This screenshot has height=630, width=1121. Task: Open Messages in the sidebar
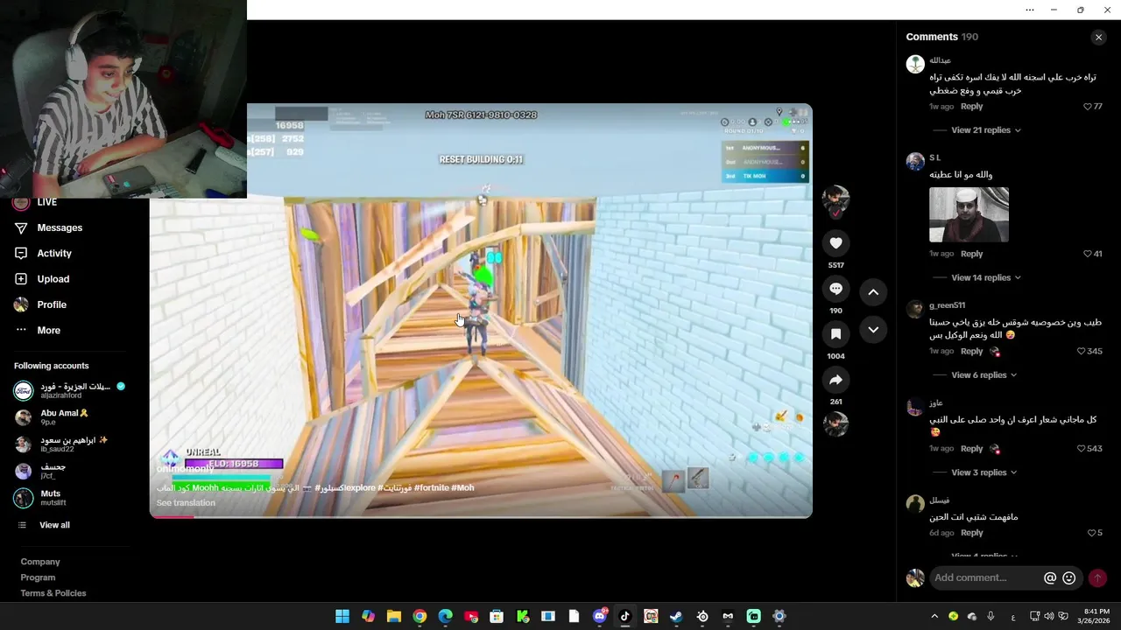click(x=60, y=227)
